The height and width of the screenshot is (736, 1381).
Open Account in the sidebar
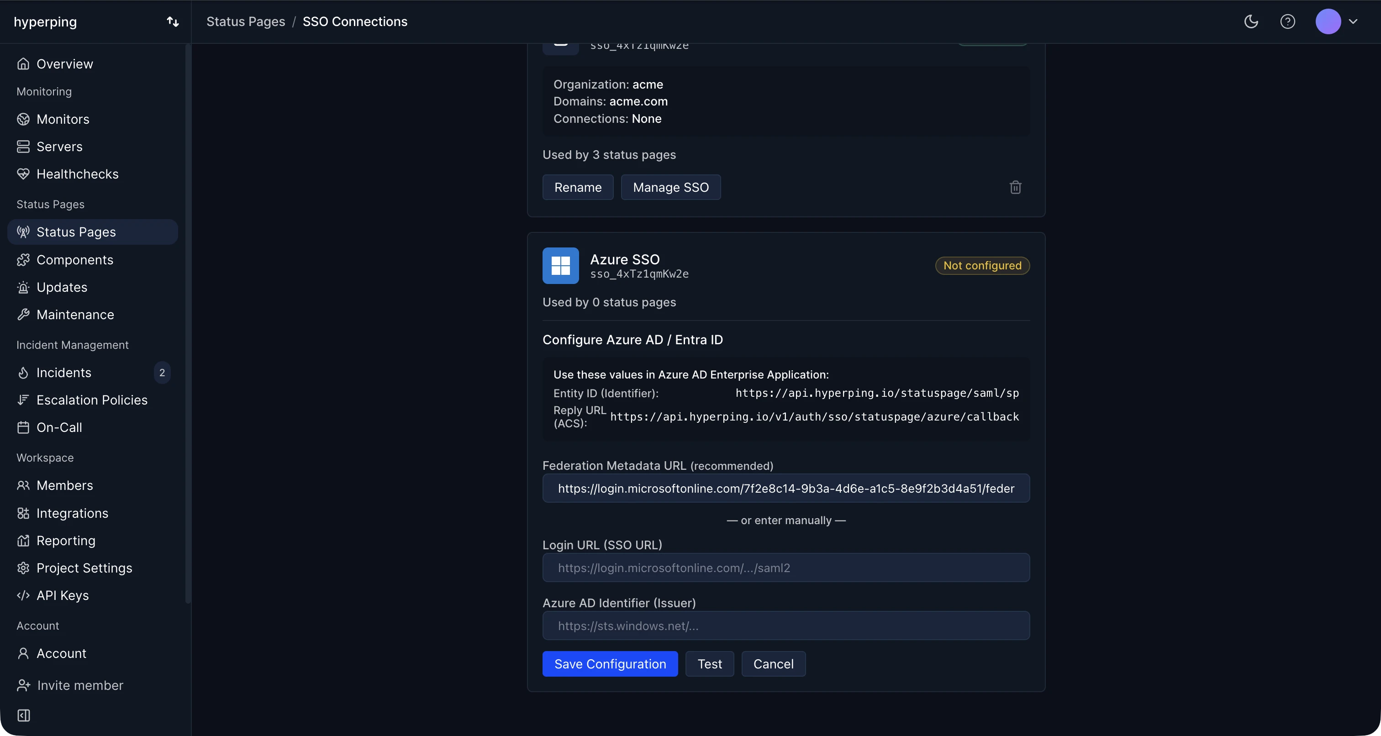click(92, 653)
